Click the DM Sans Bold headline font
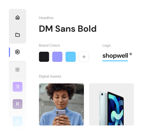 click(68, 29)
